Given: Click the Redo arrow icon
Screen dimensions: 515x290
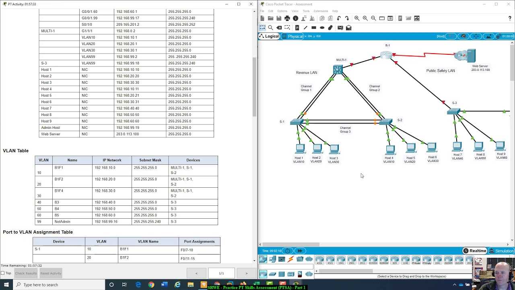Looking at the screenshot, I should pyautogui.click(x=347, y=18).
